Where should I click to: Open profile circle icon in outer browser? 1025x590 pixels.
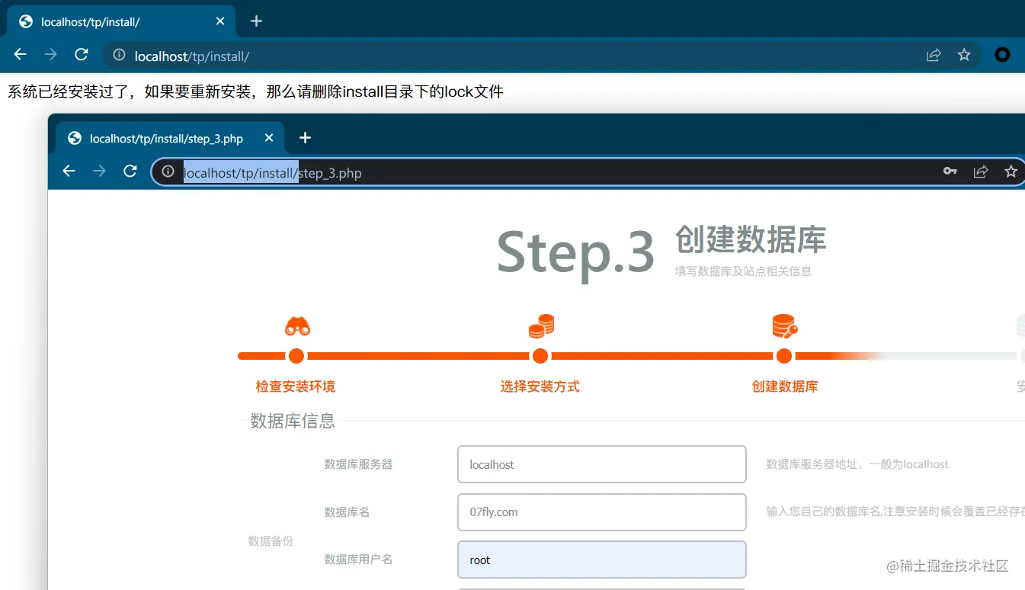coord(1003,55)
